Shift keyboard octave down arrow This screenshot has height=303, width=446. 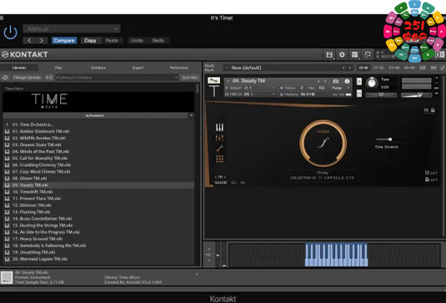[x=208, y=260]
